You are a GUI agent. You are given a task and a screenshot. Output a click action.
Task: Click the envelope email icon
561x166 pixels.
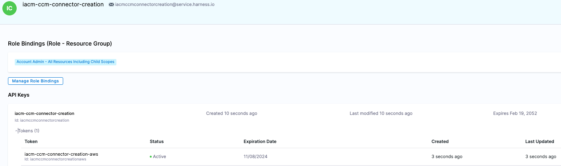(111, 5)
